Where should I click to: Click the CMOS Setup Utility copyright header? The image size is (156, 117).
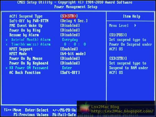(x=75, y=2)
